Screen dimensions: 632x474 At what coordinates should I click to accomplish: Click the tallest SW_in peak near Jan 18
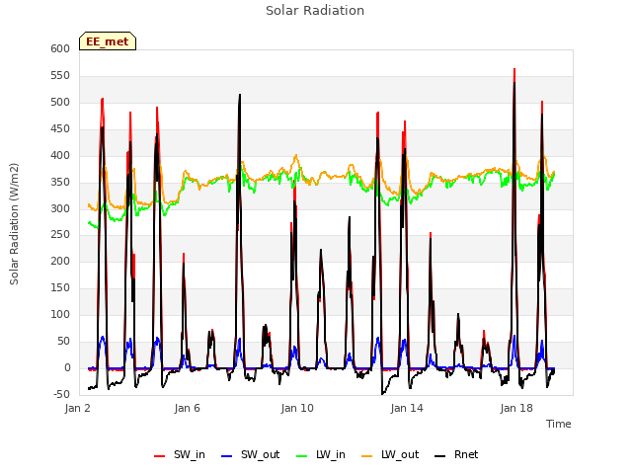pyautogui.click(x=514, y=70)
